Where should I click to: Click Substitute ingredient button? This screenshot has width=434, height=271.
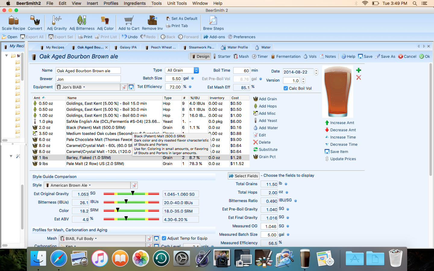[265, 149]
